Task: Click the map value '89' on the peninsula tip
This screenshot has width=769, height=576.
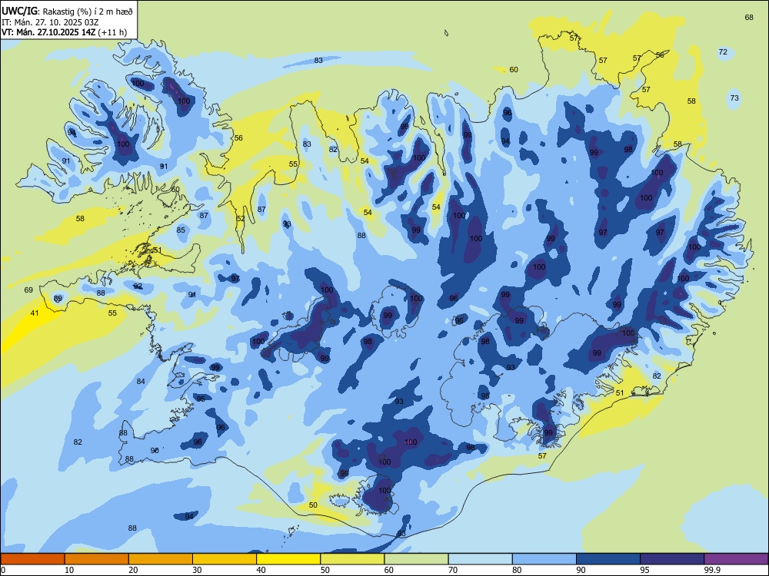Action: [58, 298]
